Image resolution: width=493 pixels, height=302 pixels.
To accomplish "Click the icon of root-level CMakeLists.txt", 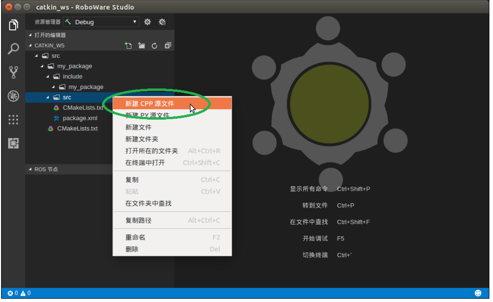I will (x=51, y=128).
